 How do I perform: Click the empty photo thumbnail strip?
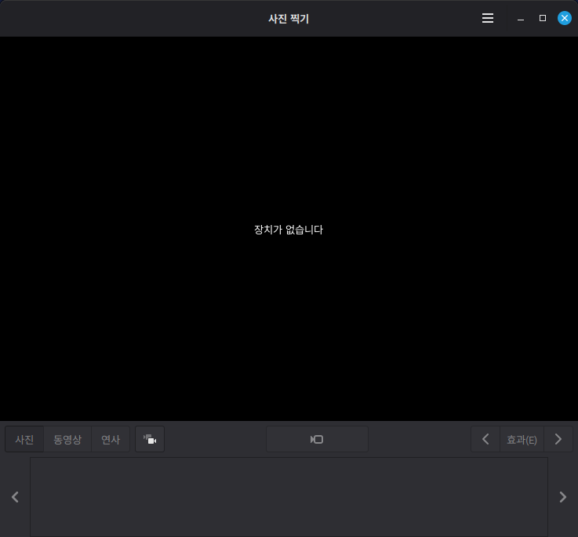(x=289, y=496)
